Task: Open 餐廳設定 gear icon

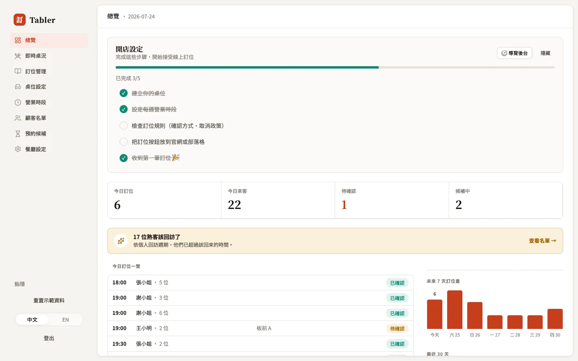Action: [x=18, y=149]
